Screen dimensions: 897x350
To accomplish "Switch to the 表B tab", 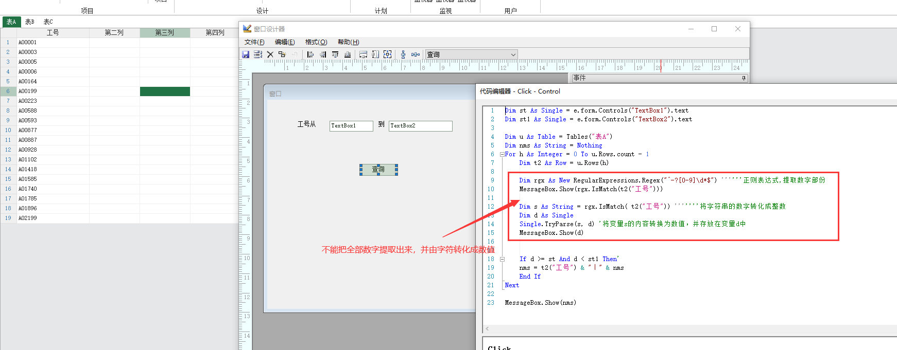I will click(30, 22).
